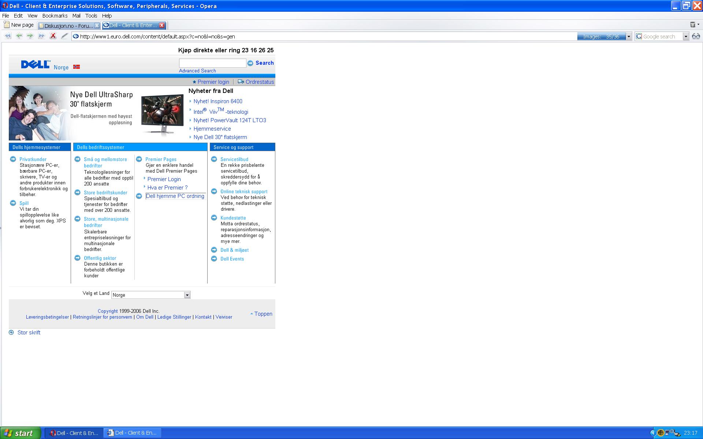Image resolution: width=703 pixels, height=439 pixels.
Task: Expand the hidden system tray icons arrow
Action: point(653,433)
